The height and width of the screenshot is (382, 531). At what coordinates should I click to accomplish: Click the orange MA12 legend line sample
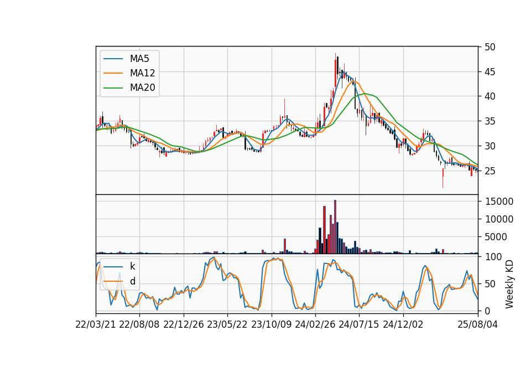(x=113, y=73)
